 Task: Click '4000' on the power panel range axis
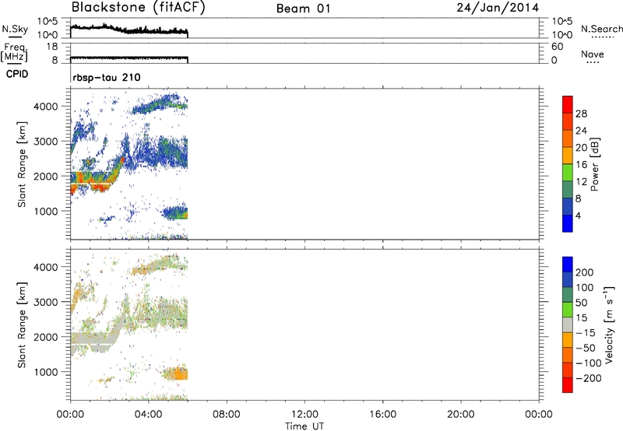coord(45,107)
